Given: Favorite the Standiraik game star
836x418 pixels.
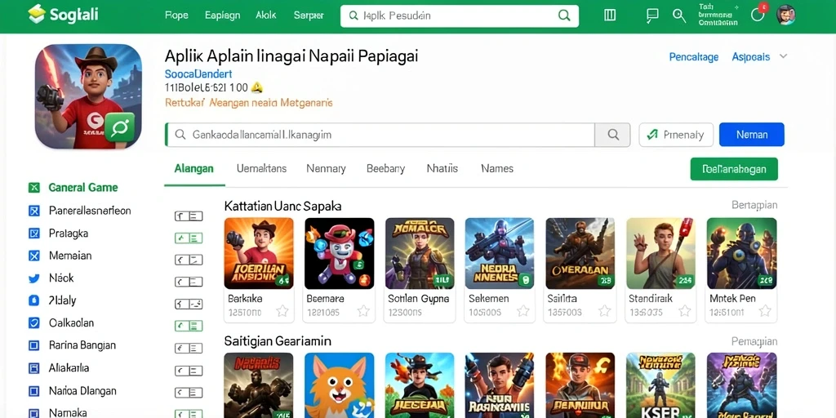Looking at the screenshot, I should (x=685, y=311).
